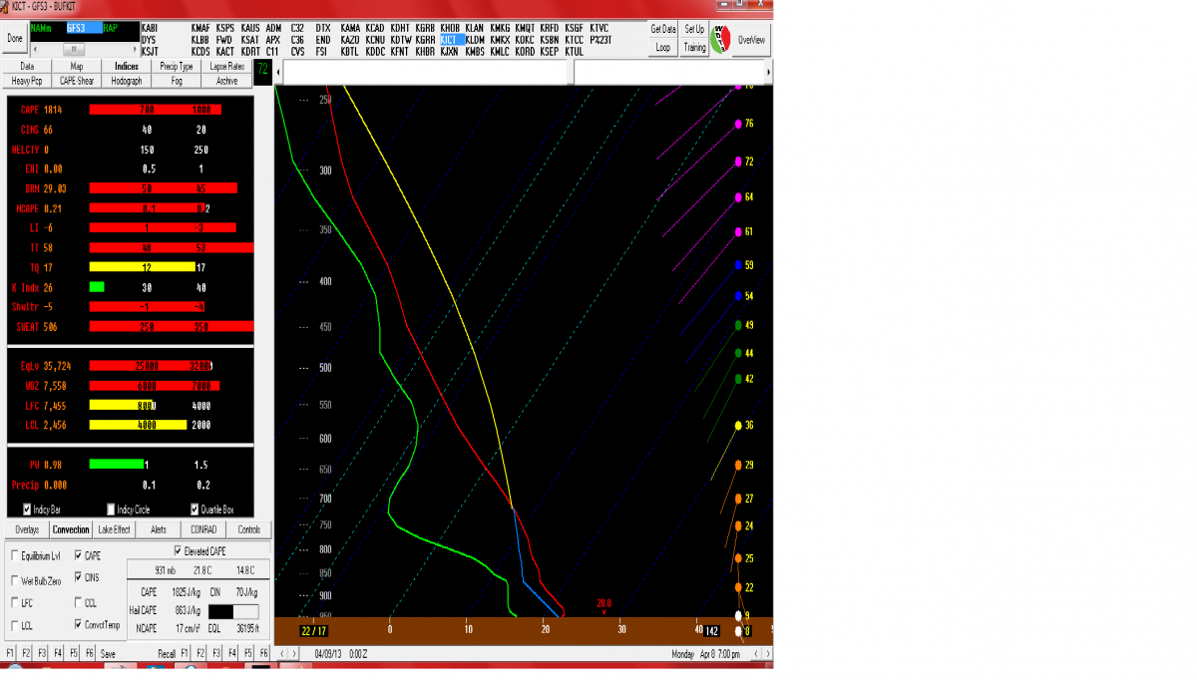Step to next forecast hour arrow
The image size is (1197, 680).
(293, 653)
